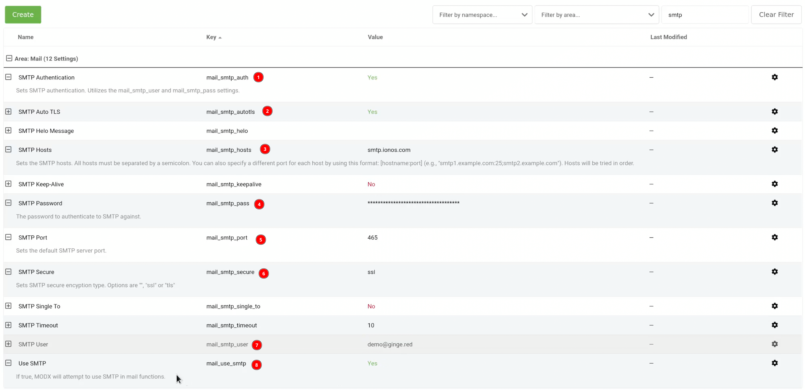
Task: Collapse the SMTP Hosts description
Action: point(8,150)
